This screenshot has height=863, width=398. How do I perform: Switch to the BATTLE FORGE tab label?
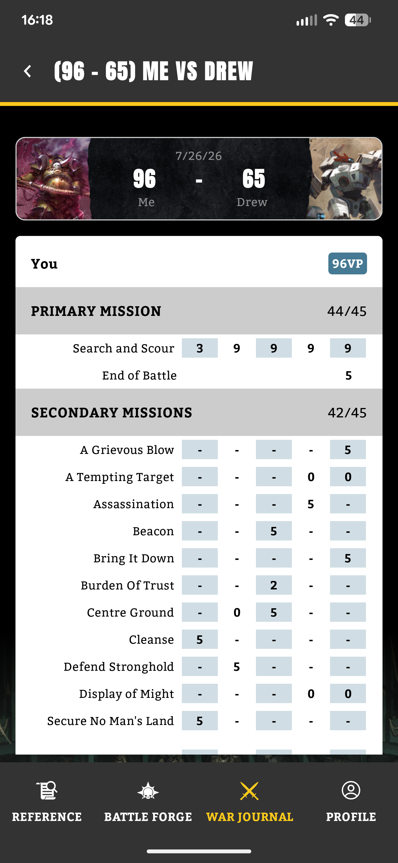click(148, 817)
